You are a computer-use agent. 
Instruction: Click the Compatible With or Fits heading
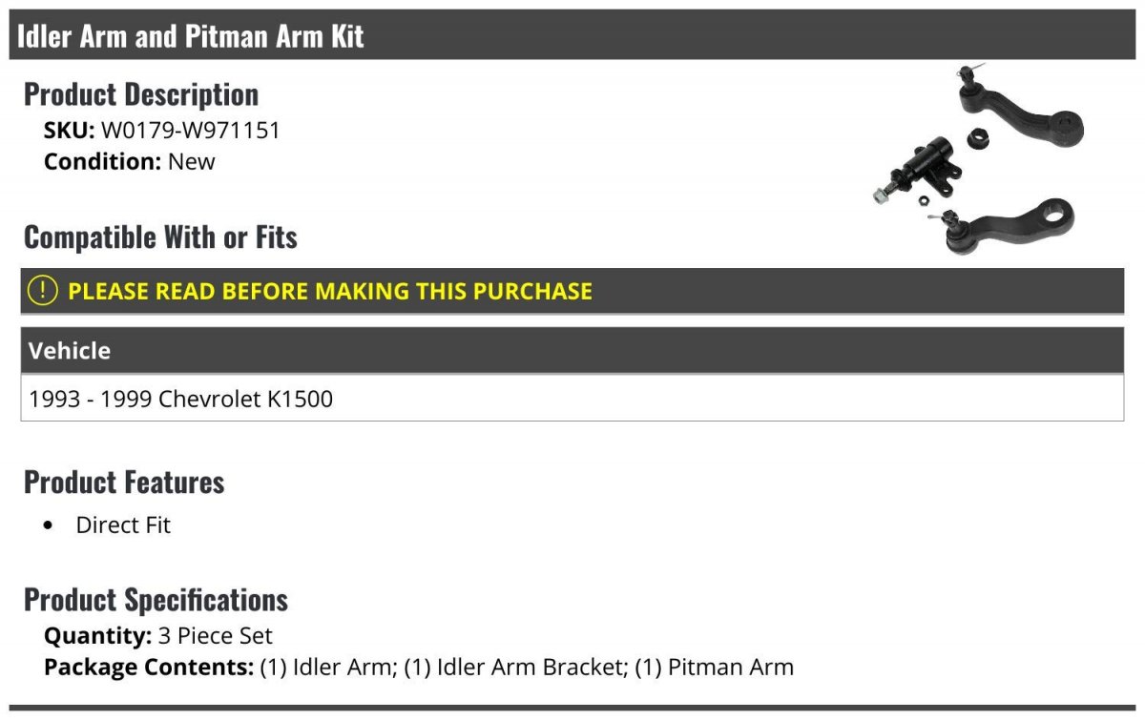(160, 237)
